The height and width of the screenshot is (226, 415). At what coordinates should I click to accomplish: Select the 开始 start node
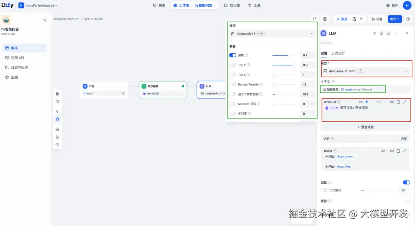pyautogui.click(x=104, y=90)
